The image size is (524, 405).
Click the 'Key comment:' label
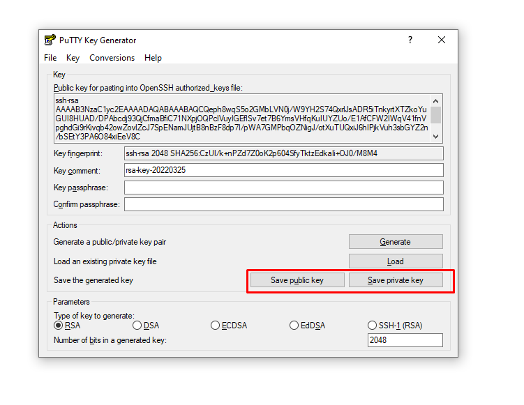tap(77, 171)
